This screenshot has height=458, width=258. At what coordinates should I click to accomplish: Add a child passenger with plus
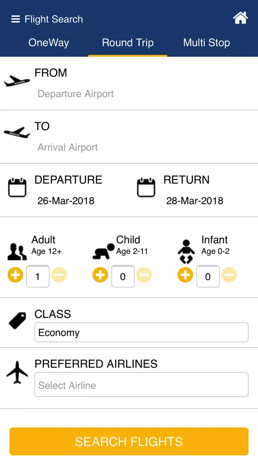coord(100,275)
